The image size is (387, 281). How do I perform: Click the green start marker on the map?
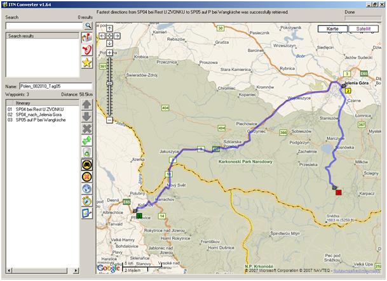click(x=139, y=216)
